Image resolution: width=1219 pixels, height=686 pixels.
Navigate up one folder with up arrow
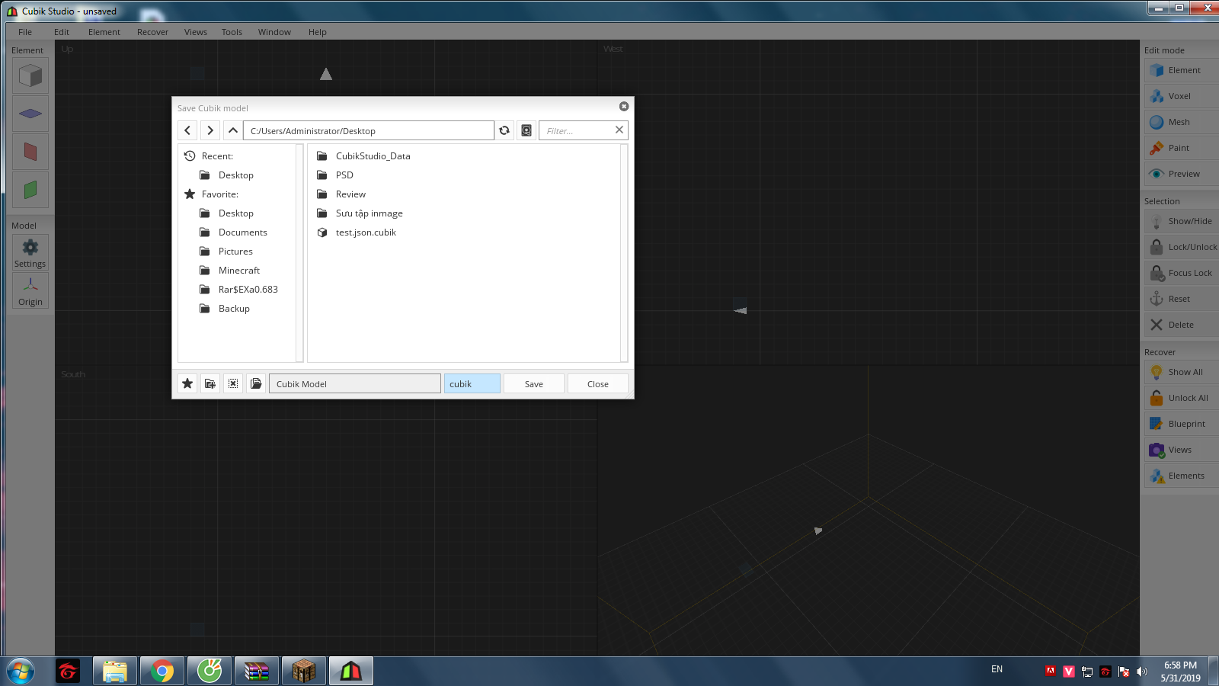[233, 131]
